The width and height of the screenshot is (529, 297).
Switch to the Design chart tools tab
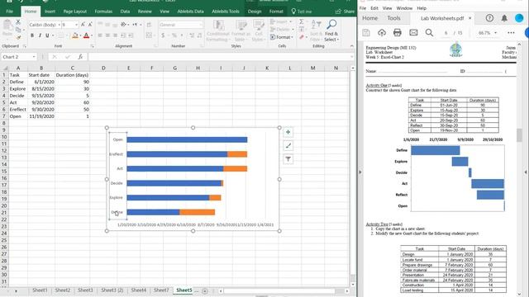tap(255, 12)
